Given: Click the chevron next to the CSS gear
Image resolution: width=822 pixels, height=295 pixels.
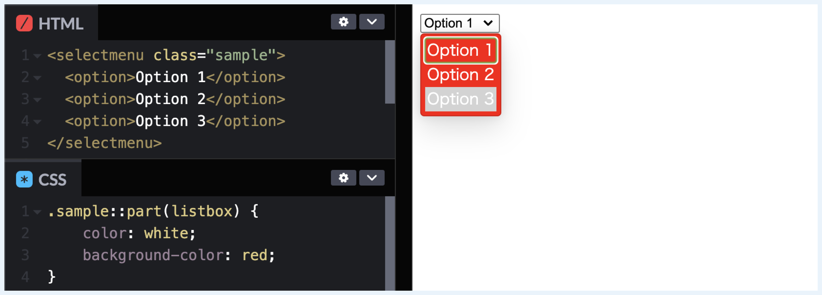Looking at the screenshot, I should (x=372, y=178).
